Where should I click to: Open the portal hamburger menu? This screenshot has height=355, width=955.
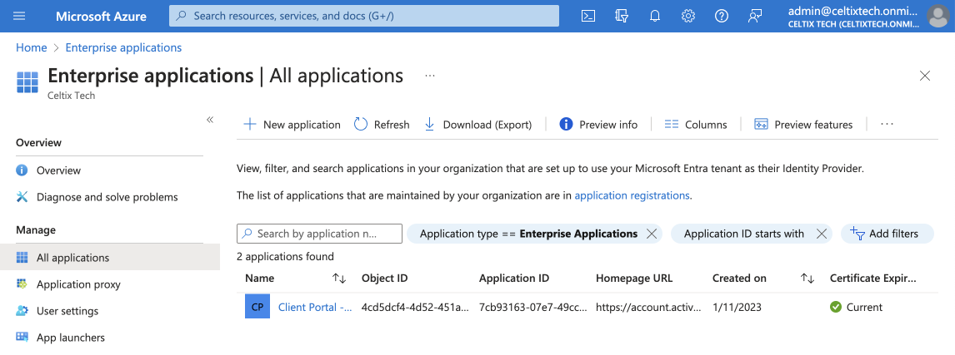point(20,16)
